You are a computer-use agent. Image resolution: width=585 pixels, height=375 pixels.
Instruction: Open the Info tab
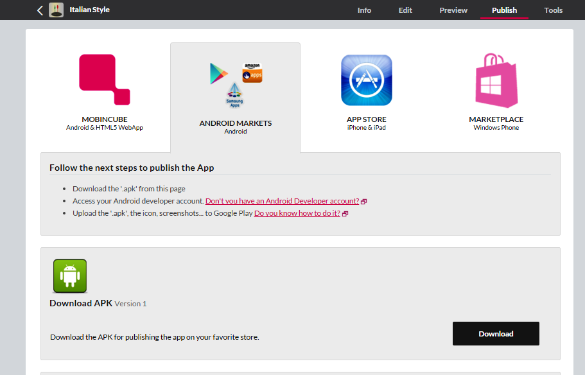point(364,10)
